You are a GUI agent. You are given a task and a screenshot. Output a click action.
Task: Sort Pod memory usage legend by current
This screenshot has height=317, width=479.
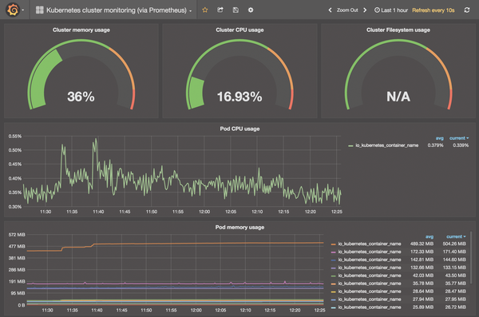456,236
